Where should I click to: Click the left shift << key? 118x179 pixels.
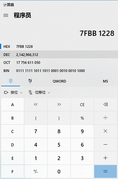(36, 104)
